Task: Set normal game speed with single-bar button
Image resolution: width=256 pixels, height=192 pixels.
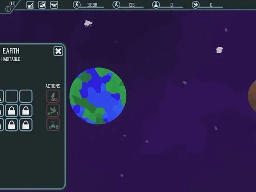Action: [x=8, y=9]
